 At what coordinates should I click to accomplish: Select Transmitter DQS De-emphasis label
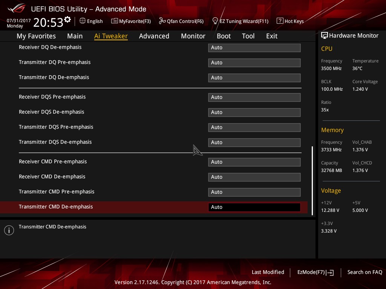[55, 142]
